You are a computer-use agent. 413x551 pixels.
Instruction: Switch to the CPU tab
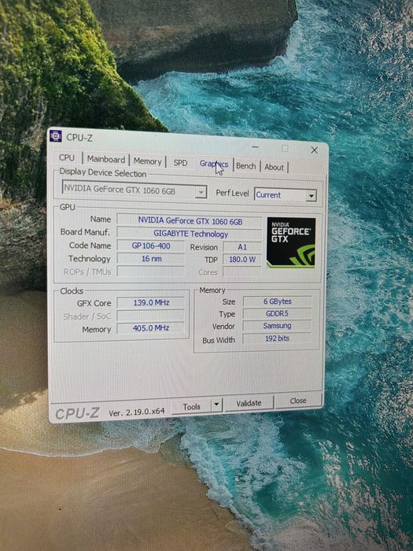(x=67, y=157)
